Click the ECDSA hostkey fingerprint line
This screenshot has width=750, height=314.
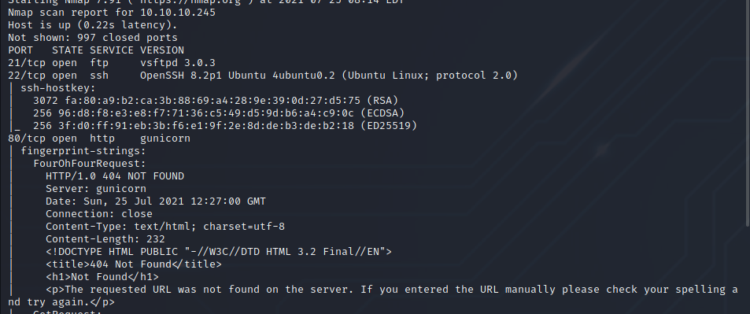tap(219, 113)
